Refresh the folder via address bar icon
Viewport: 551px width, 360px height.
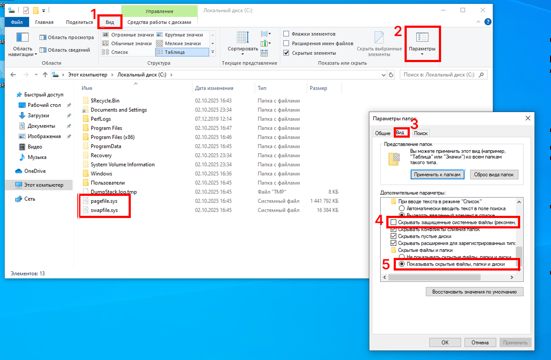click(391, 75)
